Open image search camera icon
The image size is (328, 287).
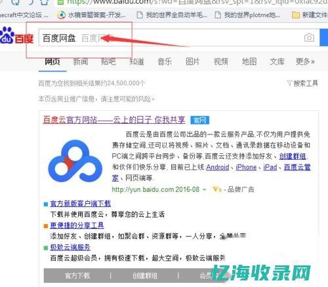point(309,38)
